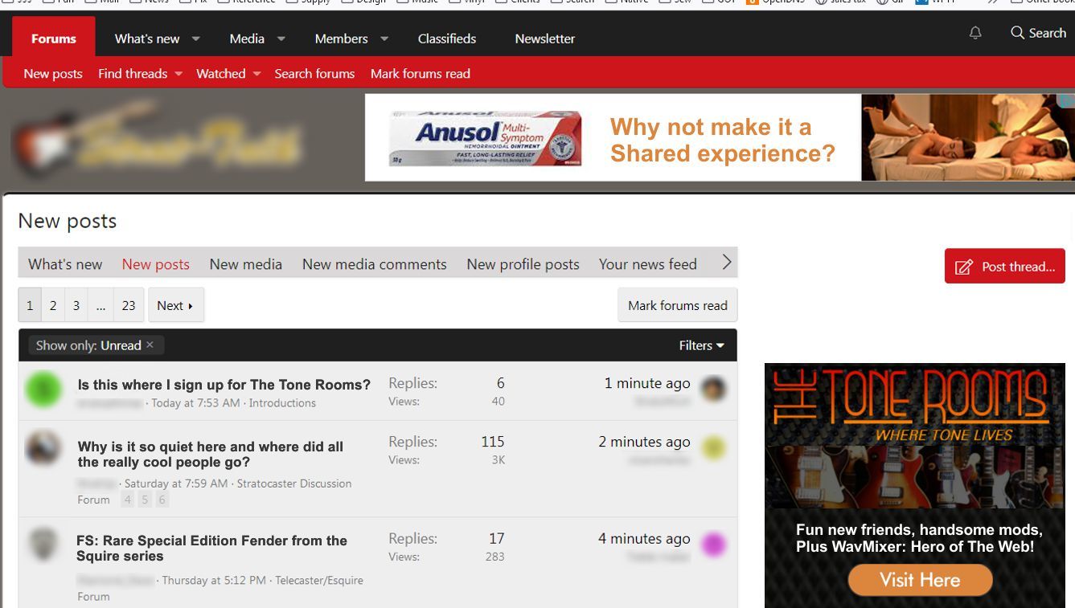Open the Classifieds menu item
The height and width of the screenshot is (608, 1075).
[446, 39]
